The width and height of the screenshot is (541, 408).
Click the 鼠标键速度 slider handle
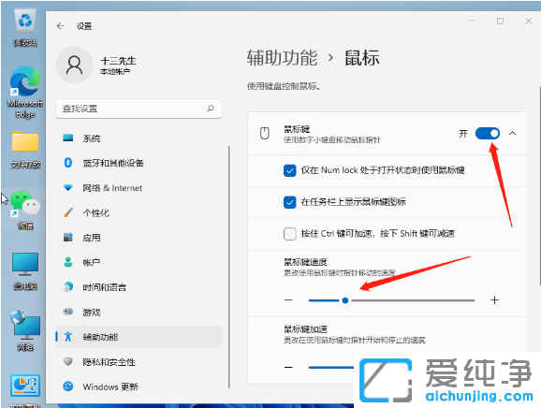point(345,300)
